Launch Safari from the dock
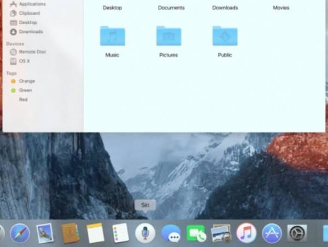This screenshot has width=328, height=247. click(20, 233)
